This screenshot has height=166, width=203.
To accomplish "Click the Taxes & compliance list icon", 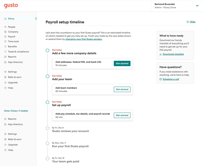I will pyautogui.click(x=6, y=52).
